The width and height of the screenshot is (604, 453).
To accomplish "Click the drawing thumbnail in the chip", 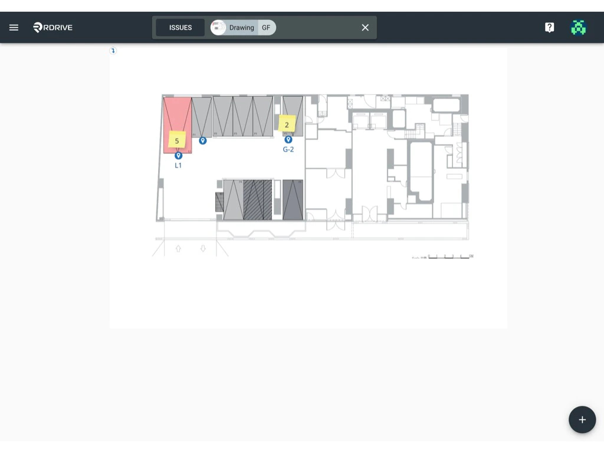I will coord(218,28).
